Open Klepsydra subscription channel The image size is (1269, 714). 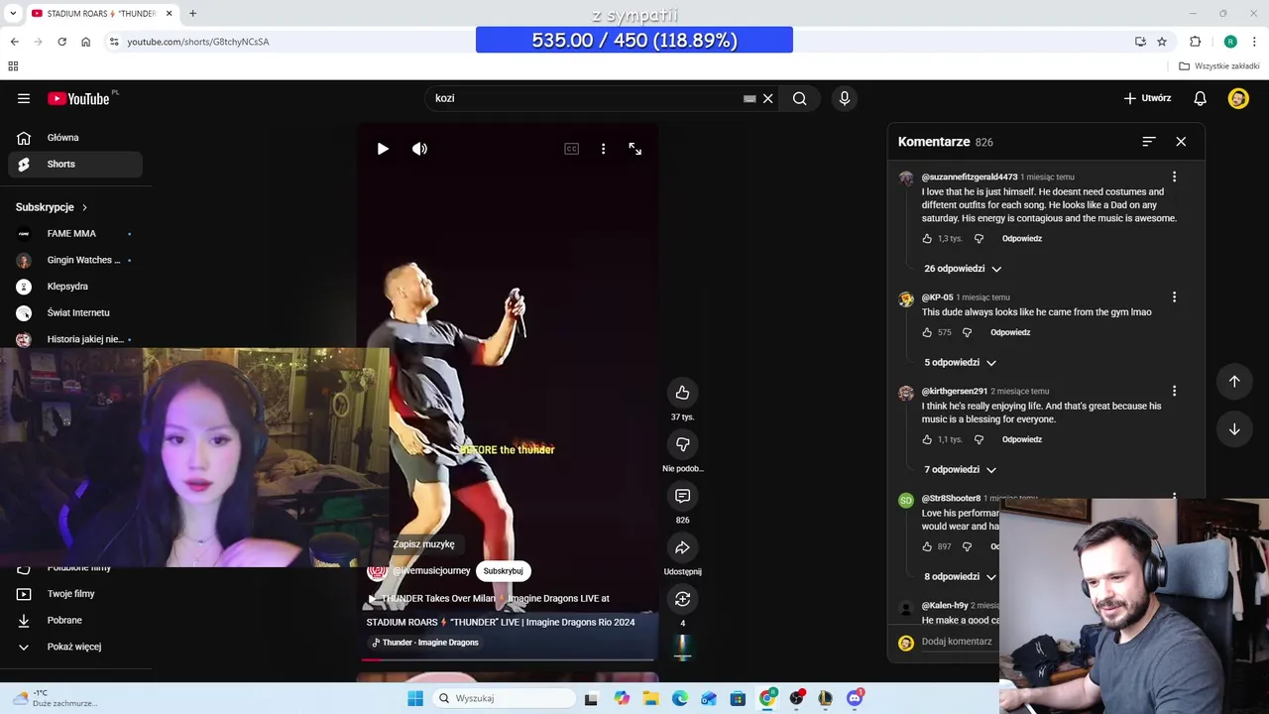75,287
